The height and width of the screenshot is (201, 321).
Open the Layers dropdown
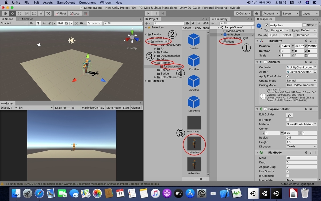click(x=290, y=13)
